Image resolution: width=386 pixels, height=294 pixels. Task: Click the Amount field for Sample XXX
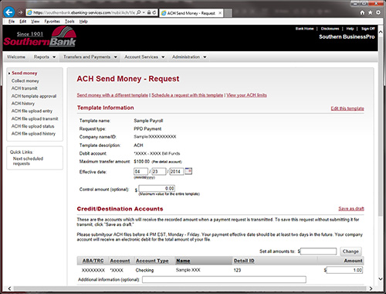(344, 270)
